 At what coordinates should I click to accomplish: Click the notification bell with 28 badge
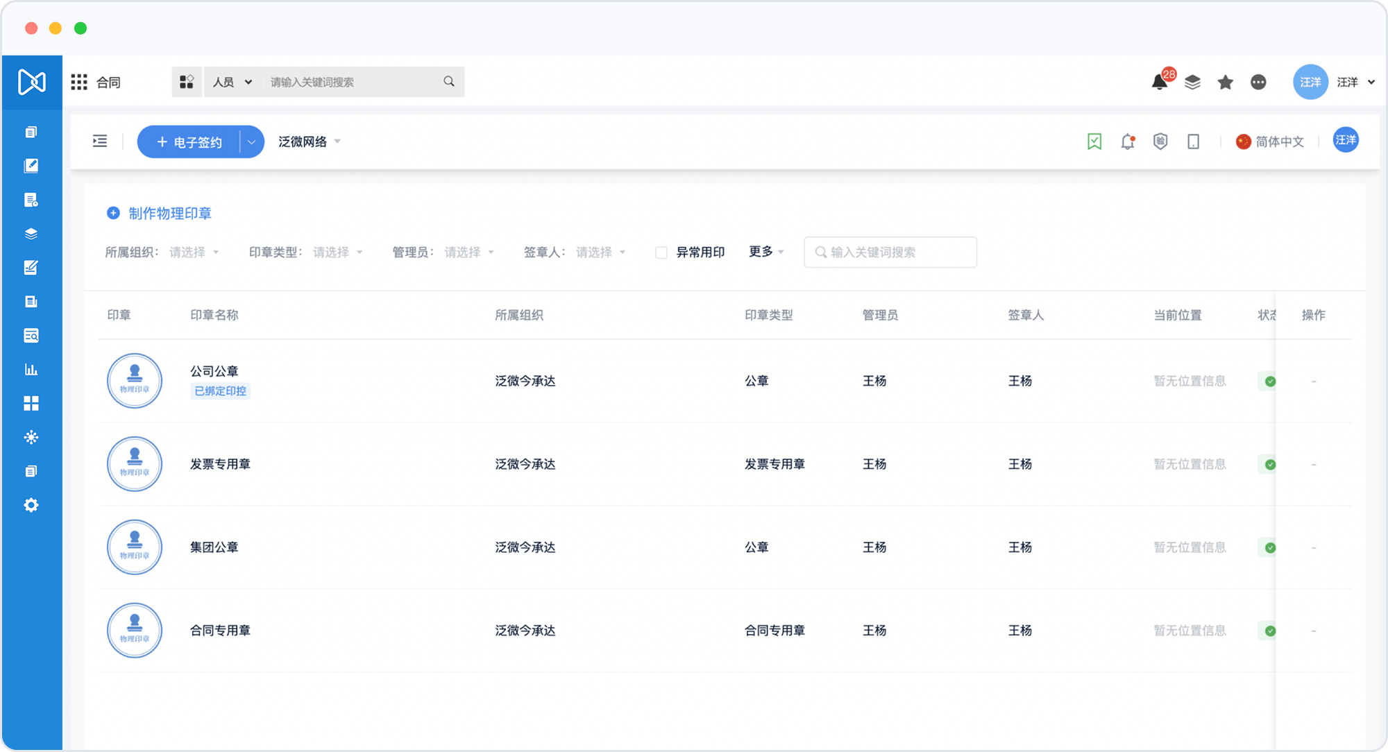tap(1160, 82)
